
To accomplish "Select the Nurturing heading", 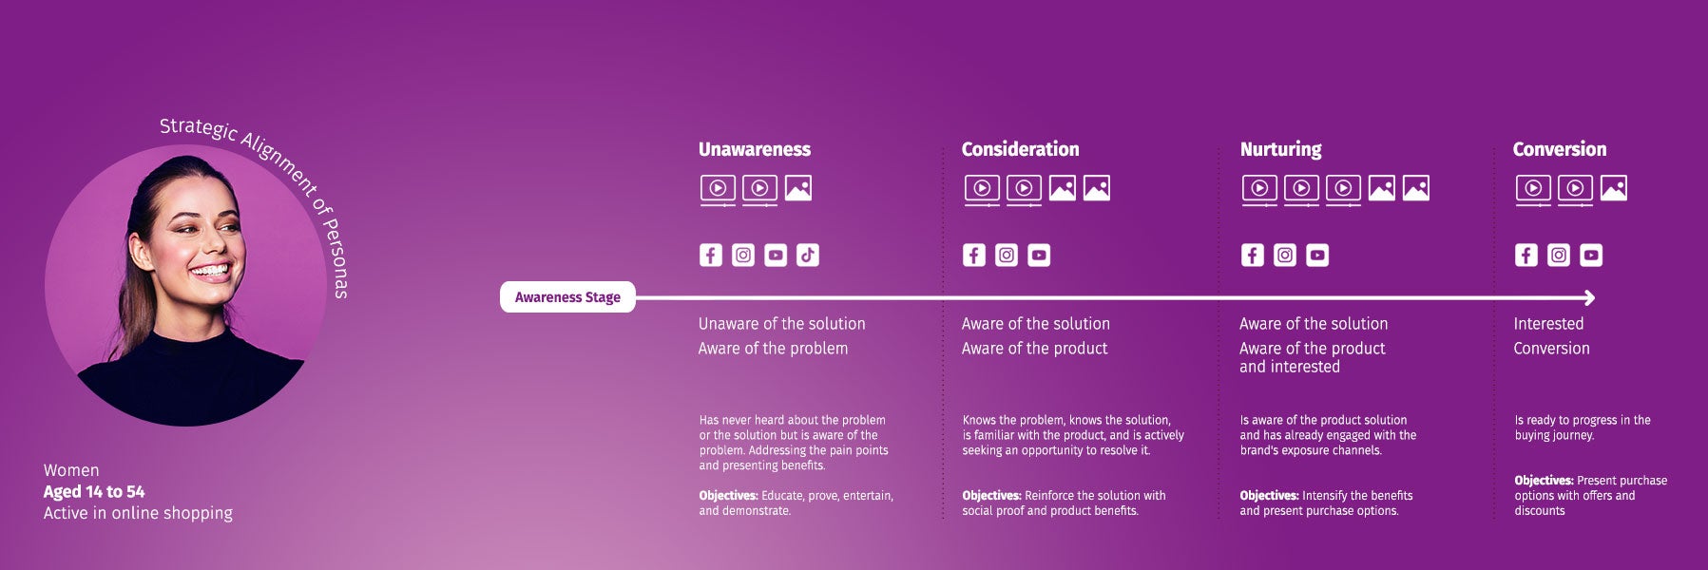I will (x=1280, y=150).
